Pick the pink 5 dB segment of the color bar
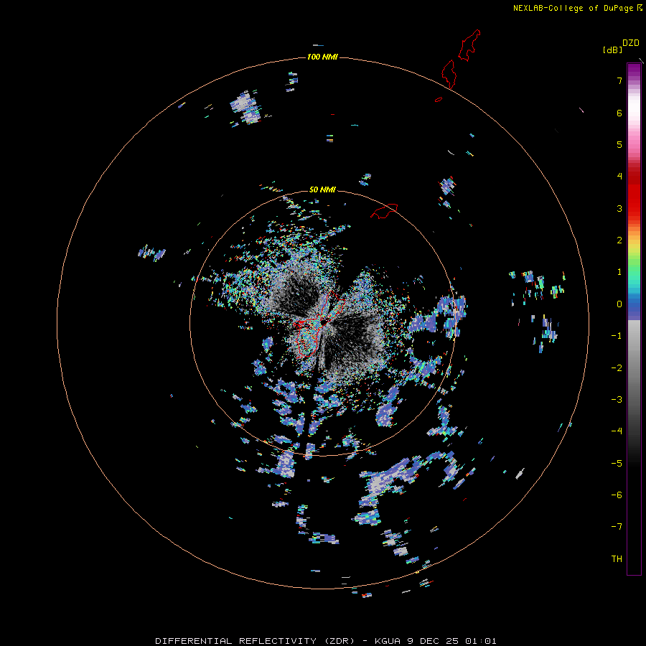 tap(634, 144)
